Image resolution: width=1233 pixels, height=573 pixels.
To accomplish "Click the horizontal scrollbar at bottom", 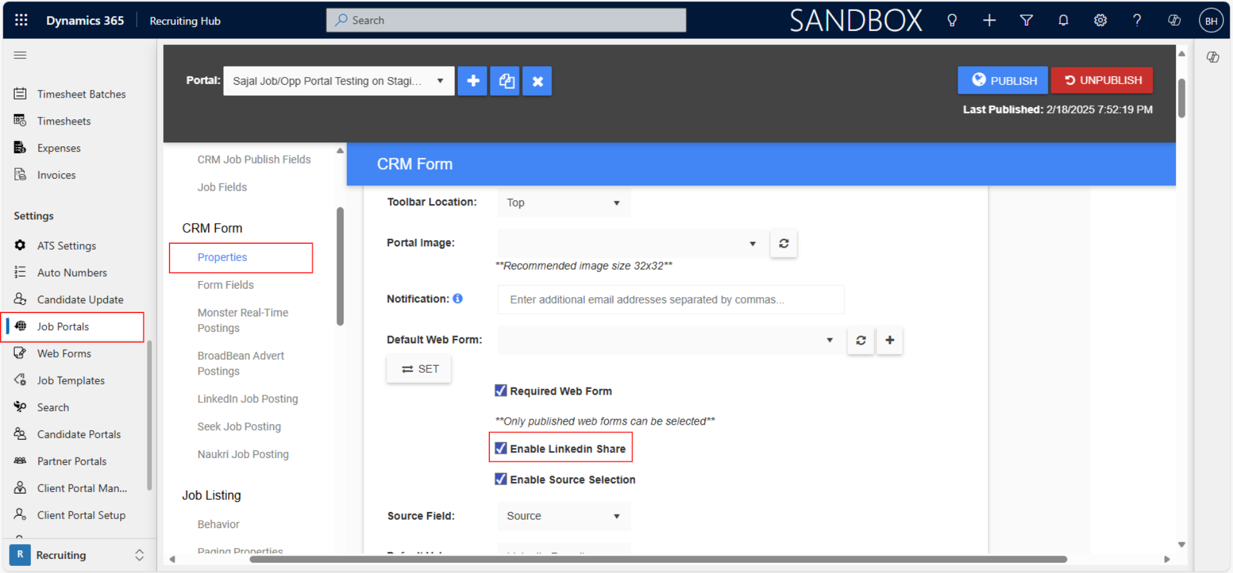I will point(658,559).
